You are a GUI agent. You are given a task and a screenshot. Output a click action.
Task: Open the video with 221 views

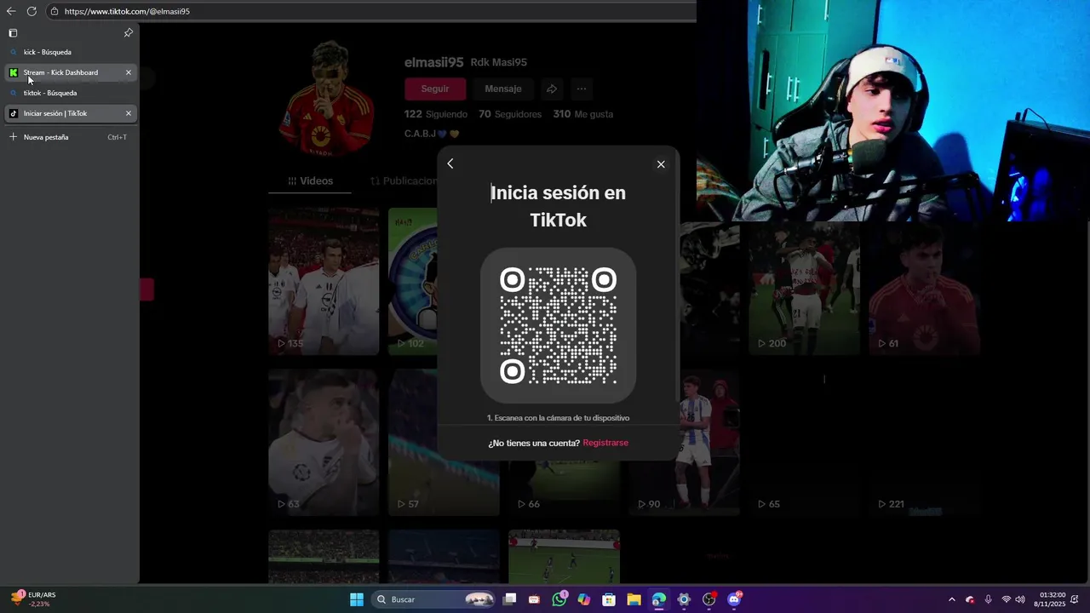924,442
